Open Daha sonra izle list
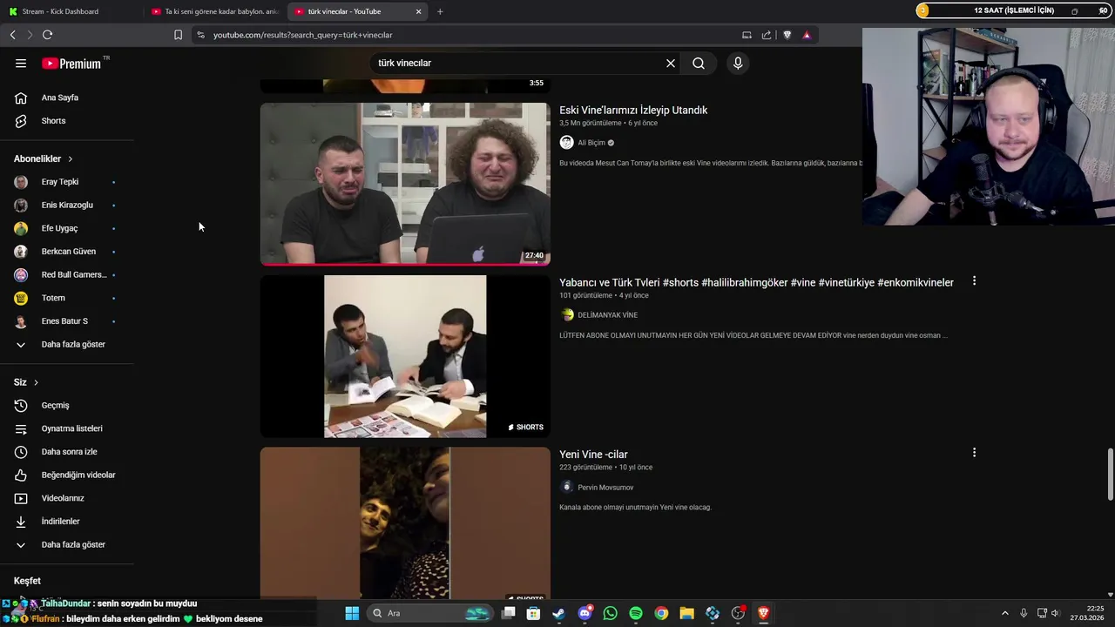Viewport: 1115px width, 627px height. coord(67,452)
